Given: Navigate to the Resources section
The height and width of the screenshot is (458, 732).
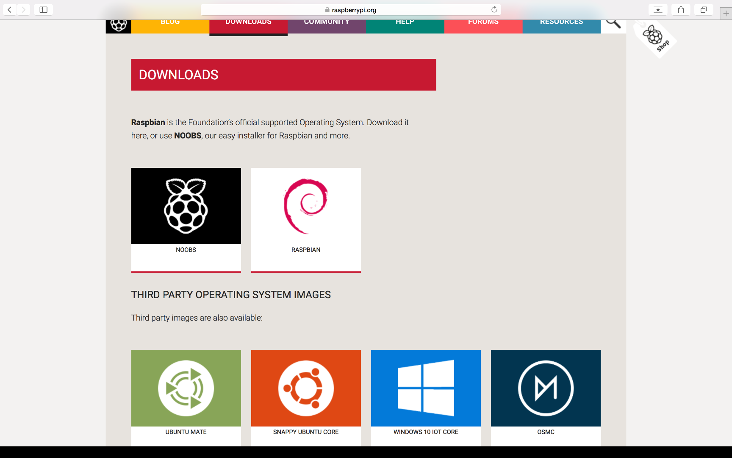Looking at the screenshot, I should pyautogui.click(x=561, y=21).
